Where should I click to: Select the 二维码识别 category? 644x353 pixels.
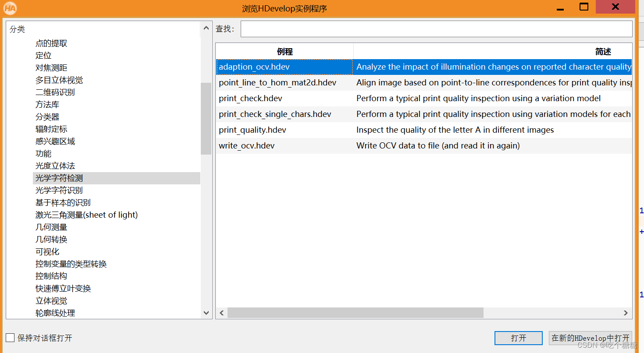tap(55, 92)
